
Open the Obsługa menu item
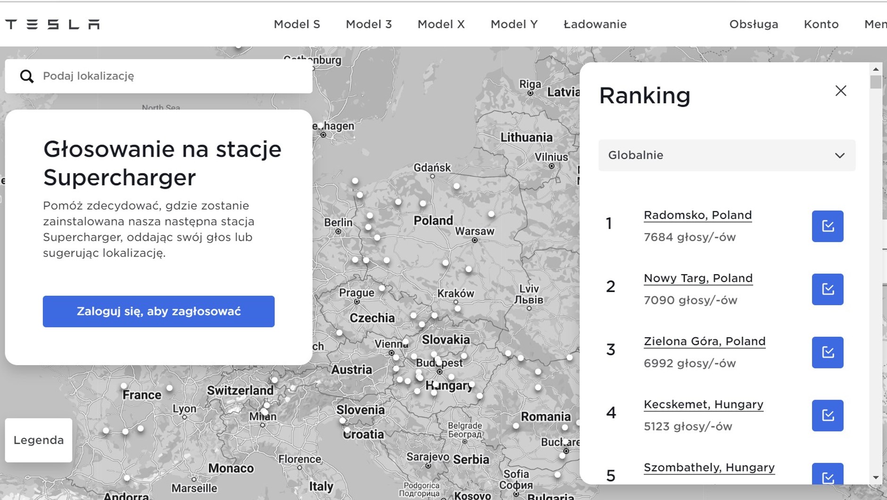click(x=753, y=24)
